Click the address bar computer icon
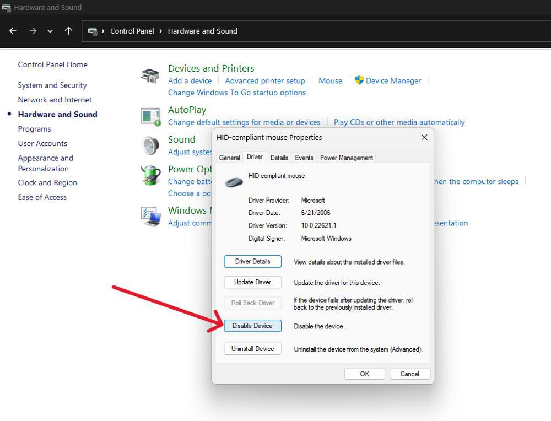551x421 pixels. coord(93,31)
